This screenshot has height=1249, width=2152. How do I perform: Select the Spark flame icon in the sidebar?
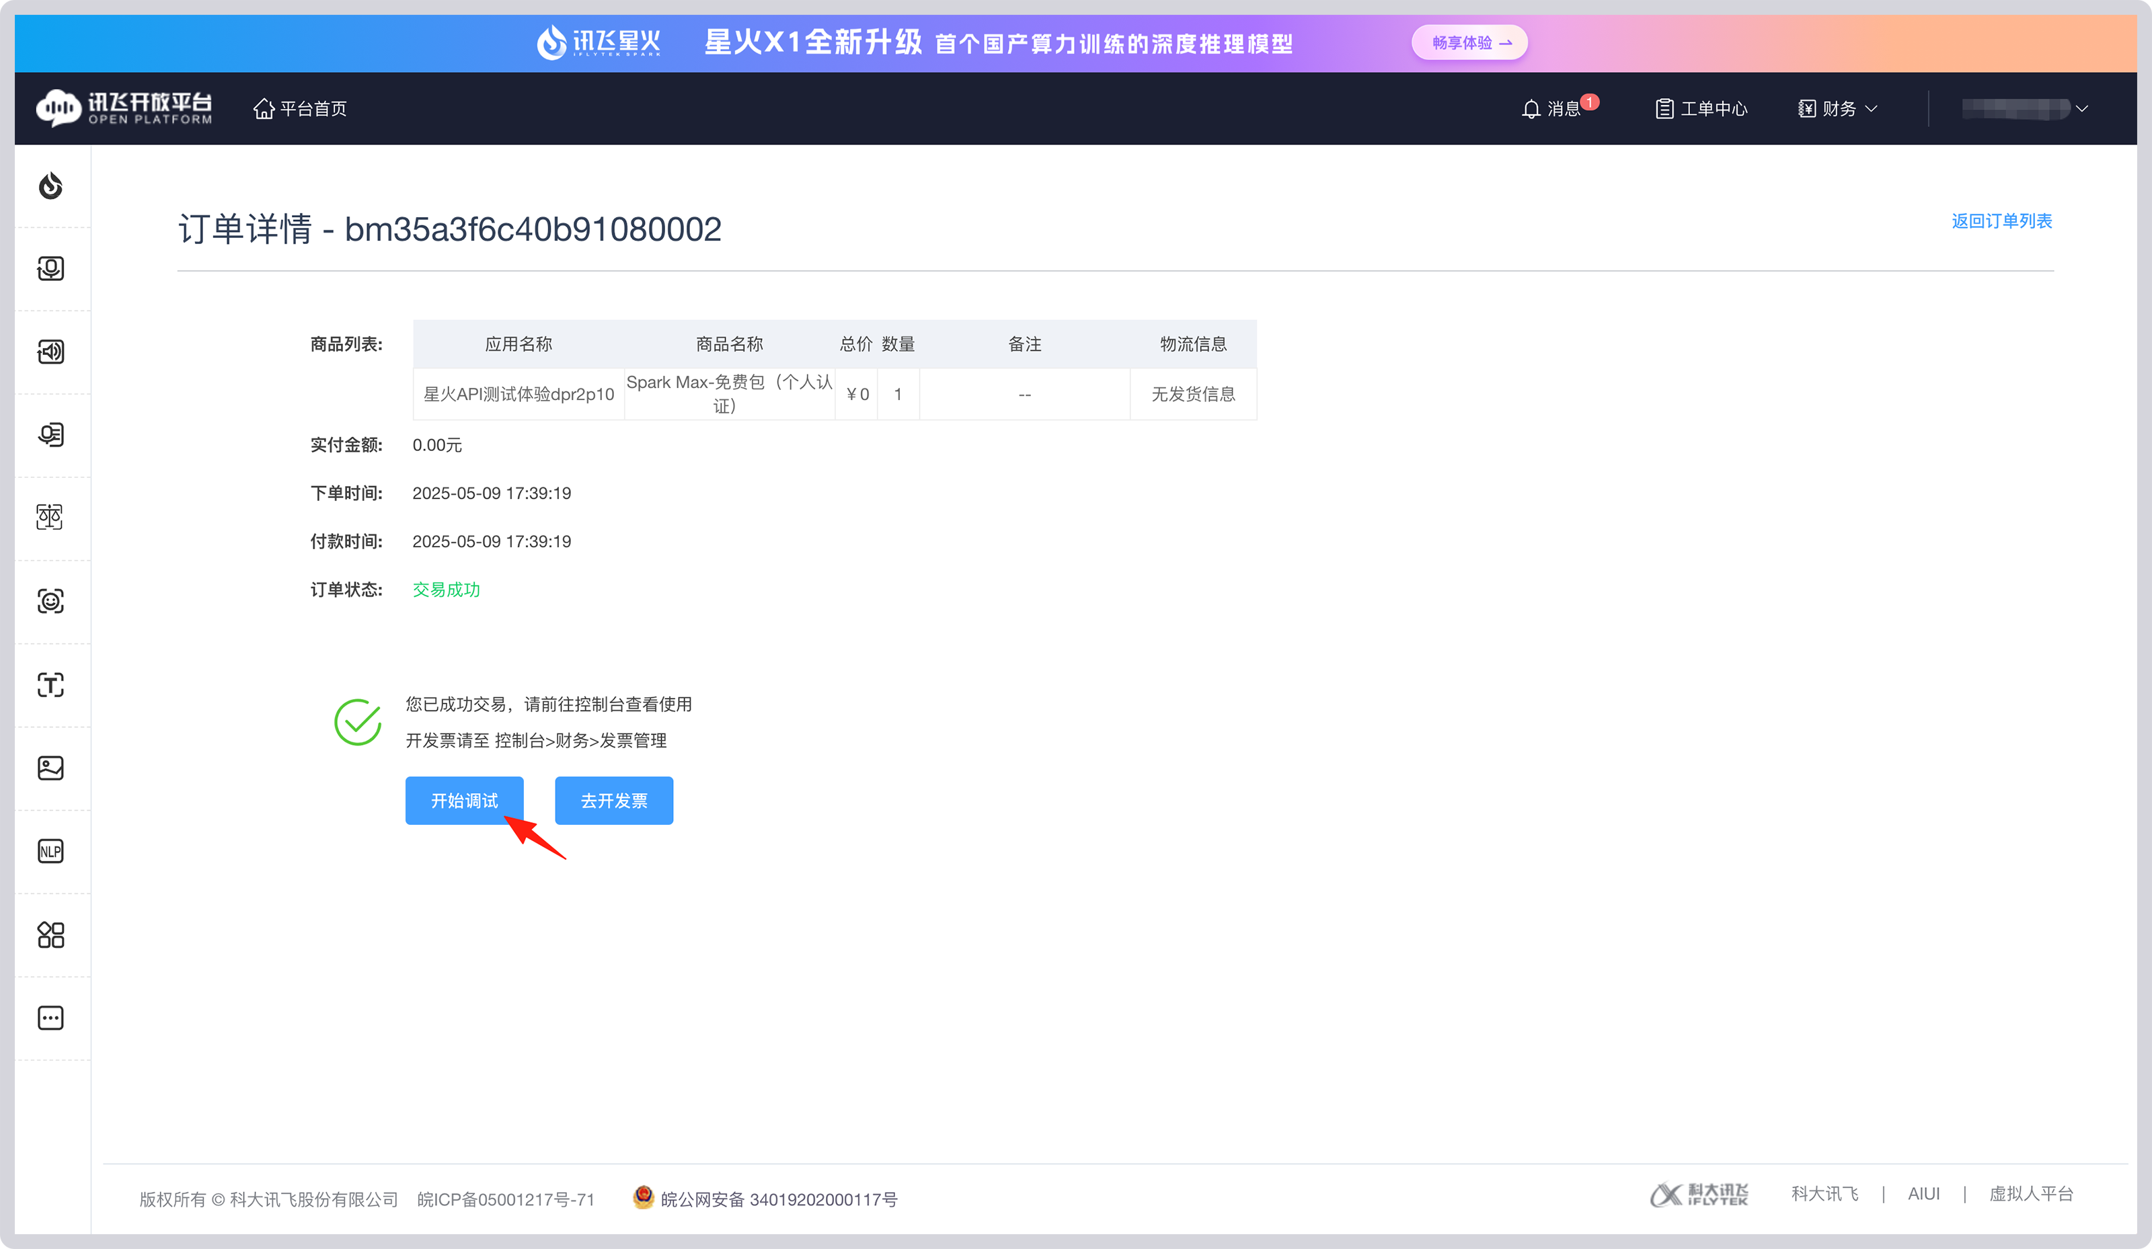coord(51,186)
